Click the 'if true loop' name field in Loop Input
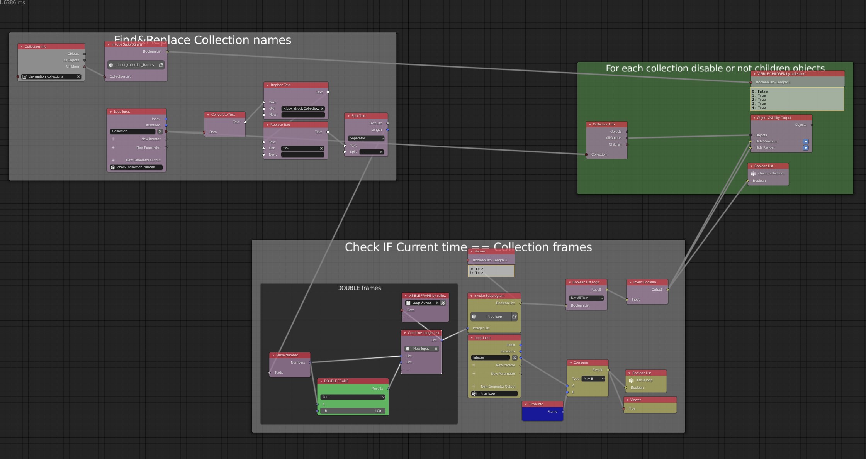 pyautogui.click(x=494, y=393)
